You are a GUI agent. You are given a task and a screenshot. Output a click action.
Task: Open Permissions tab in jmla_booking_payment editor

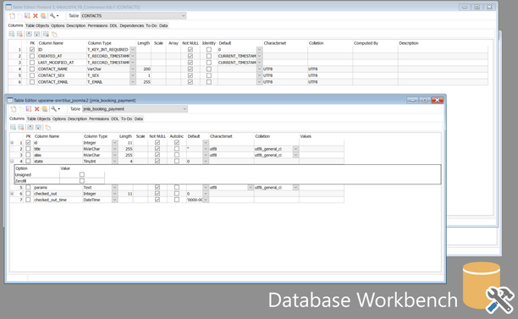pyautogui.click(x=99, y=118)
